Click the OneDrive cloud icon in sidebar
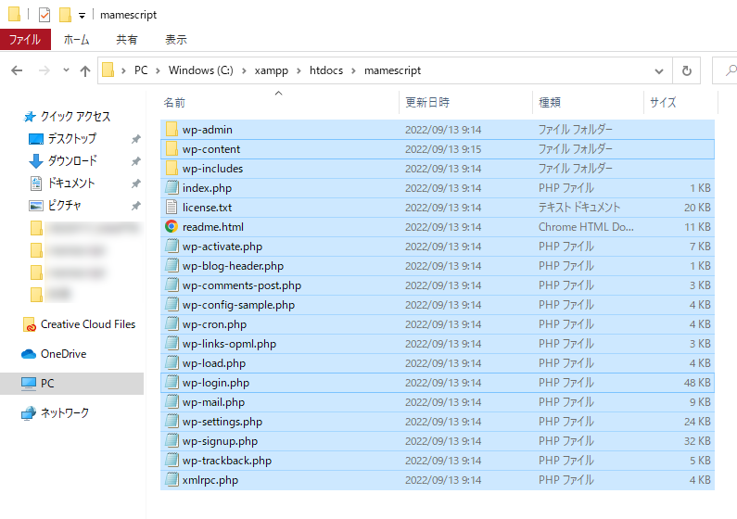 (x=29, y=354)
